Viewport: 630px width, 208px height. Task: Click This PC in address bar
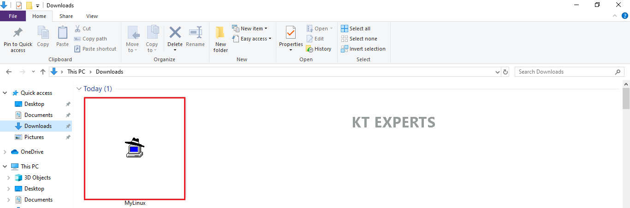pyautogui.click(x=77, y=72)
